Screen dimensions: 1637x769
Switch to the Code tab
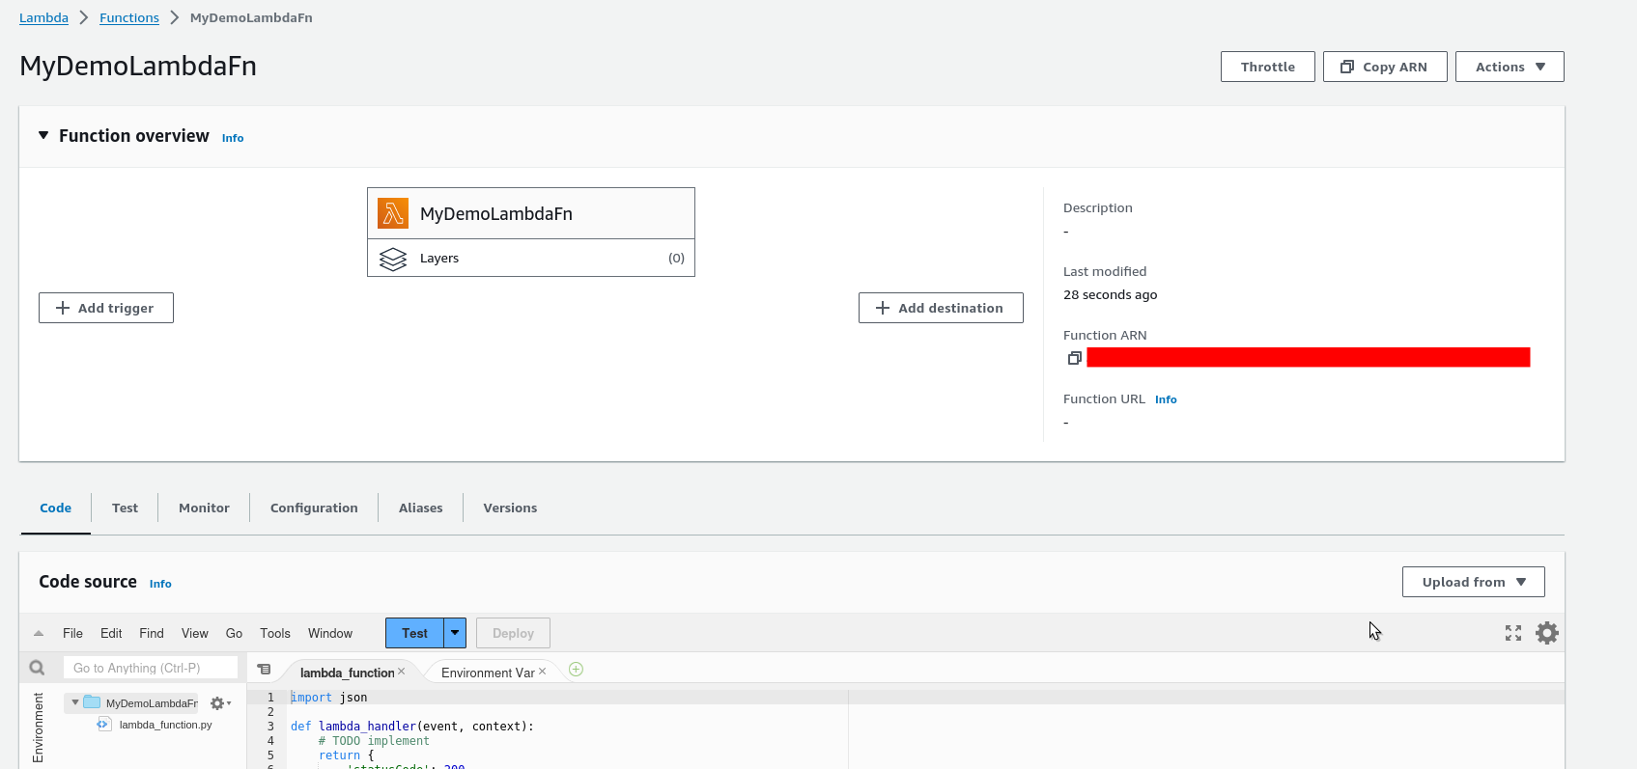[x=56, y=508]
